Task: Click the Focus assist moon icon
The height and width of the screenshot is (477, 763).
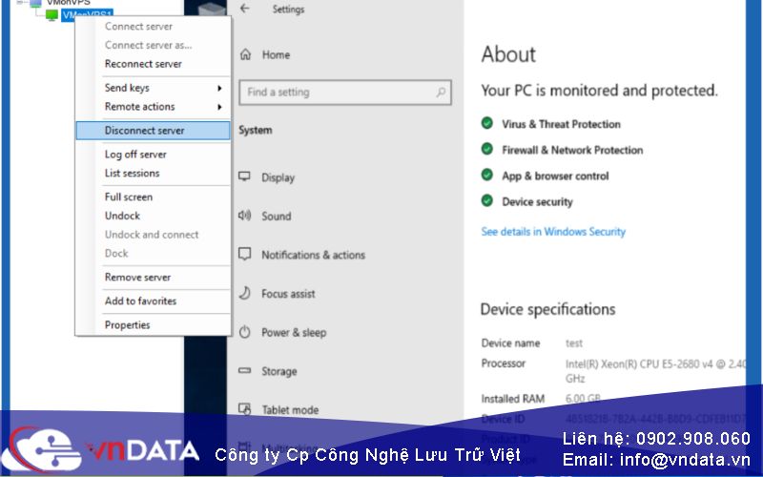Action: [x=245, y=293]
